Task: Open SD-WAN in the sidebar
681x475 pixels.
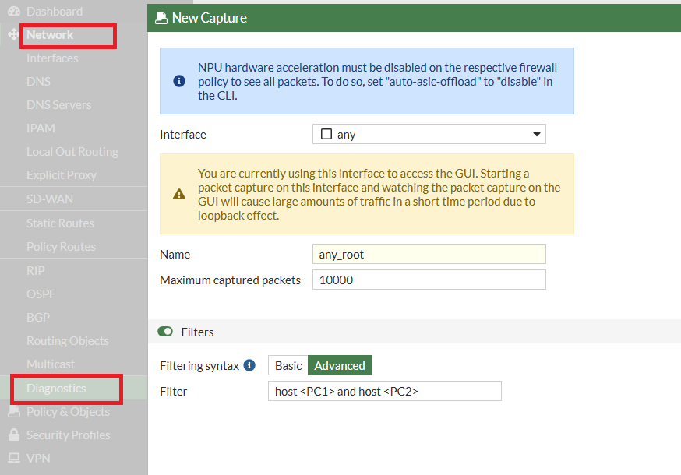Action: pos(50,199)
